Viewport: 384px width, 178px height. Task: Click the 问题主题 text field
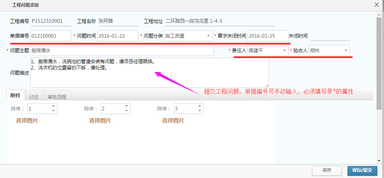click(x=122, y=50)
